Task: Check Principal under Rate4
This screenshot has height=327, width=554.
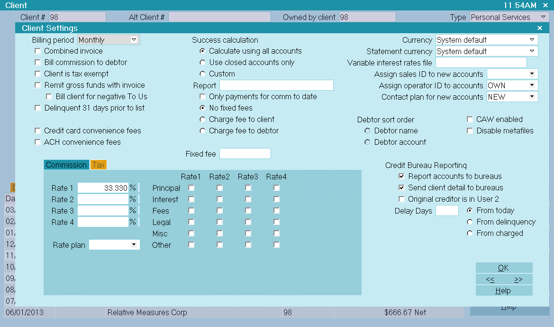Action: [x=277, y=188]
